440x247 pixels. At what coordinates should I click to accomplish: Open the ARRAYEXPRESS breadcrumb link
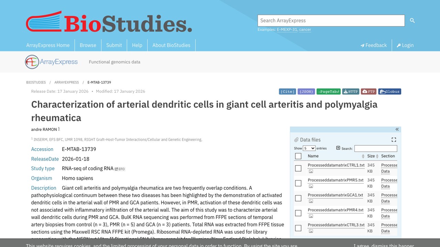point(67,82)
